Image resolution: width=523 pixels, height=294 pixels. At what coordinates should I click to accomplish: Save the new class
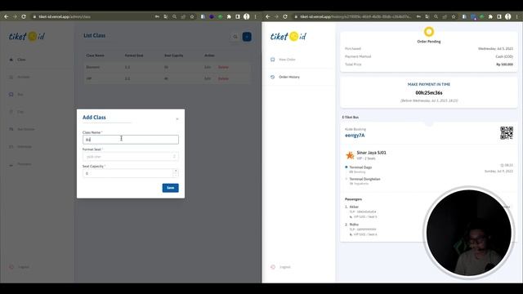pos(171,188)
